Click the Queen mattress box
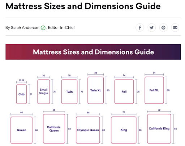185x146 pixels. 21,130
